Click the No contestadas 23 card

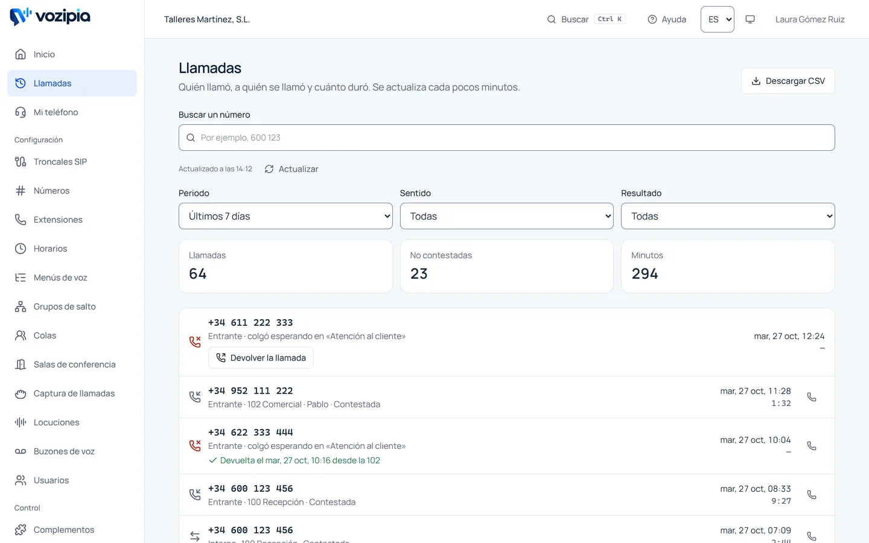(x=507, y=266)
